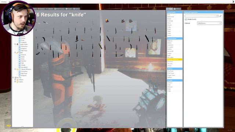Open Characters under Global Offensive
The height and width of the screenshot is (132, 235).
point(24,71)
